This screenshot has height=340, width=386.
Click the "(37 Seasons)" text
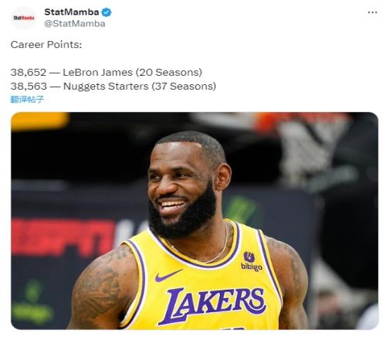tap(184, 87)
